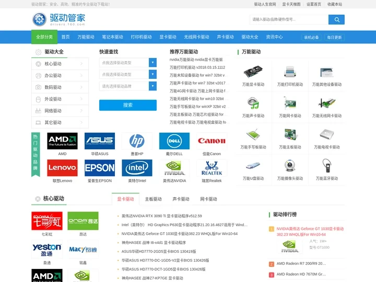Expand the 办公驱动 sidebar category
The width and height of the screenshot is (376, 282).
tap(60, 76)
